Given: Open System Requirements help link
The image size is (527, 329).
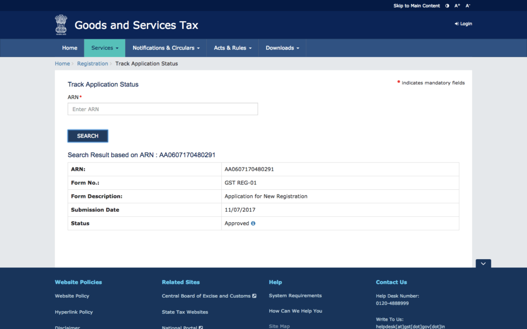Looking at the screenshot, I should click(295, 296).
